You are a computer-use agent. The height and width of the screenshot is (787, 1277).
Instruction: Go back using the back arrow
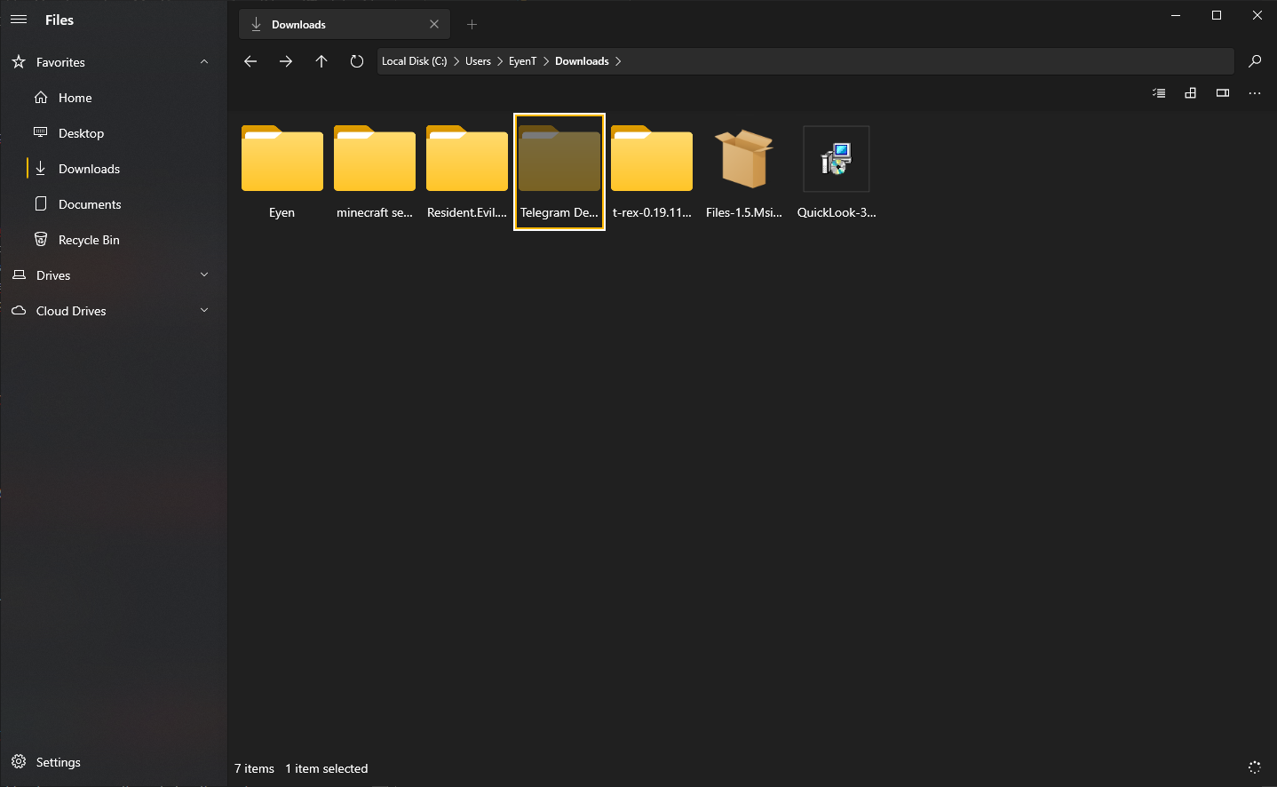[250, 60]
